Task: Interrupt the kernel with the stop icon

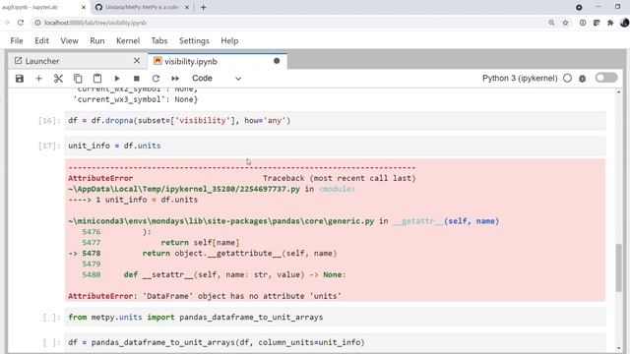Action: [x=137, y=79]
